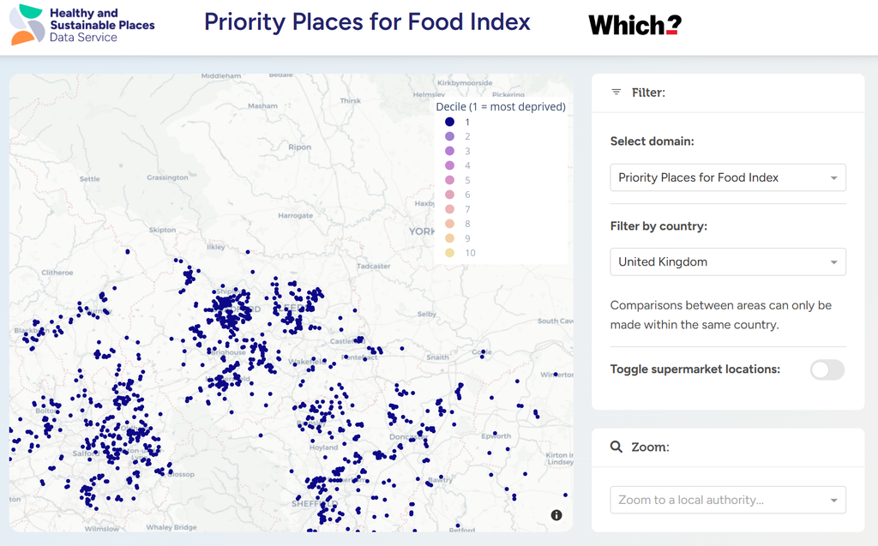The height and width of the screenshot is (546, 878).
Task: Click the Which? logo
Action: point(635,25)
